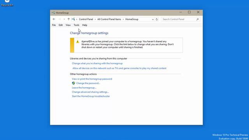This screenshot has height=140, width=249.
Task: Open Change advanced sharing settings link
Action: (90, 92)
